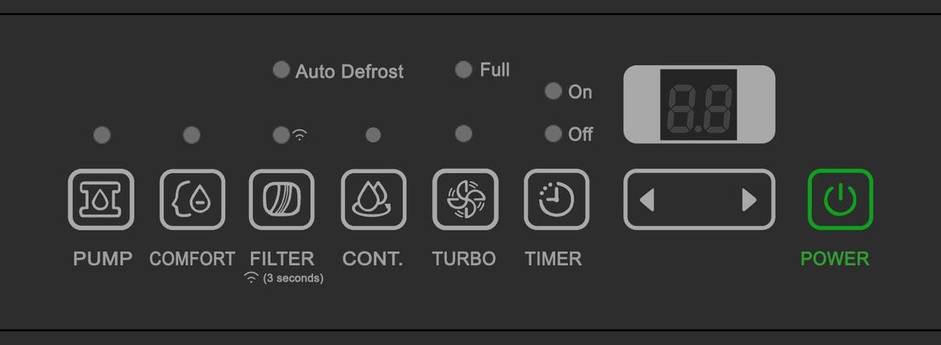The width and height of the screenshot is (941, 345).
Task: Select the timer Off indicator light
Action: (554, 133)
